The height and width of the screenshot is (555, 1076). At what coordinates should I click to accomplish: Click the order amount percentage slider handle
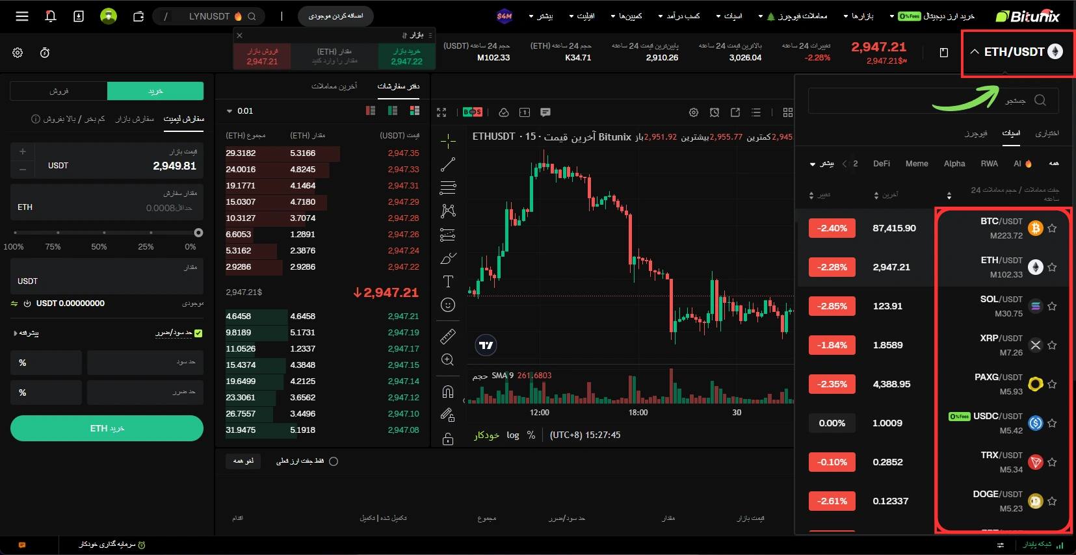(x=198, y=233)
